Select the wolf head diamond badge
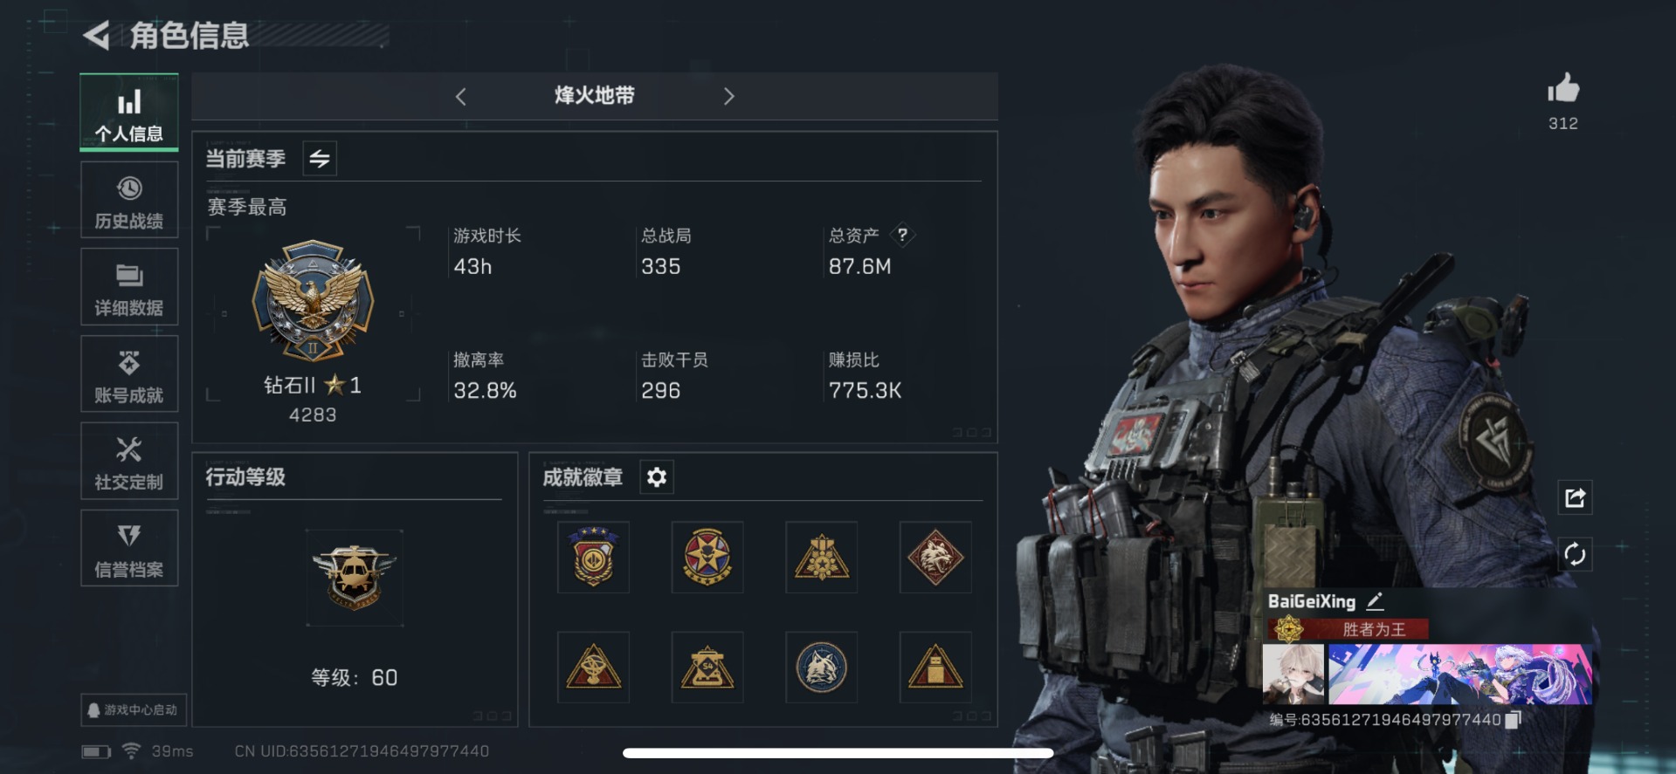 coord(935,558)
